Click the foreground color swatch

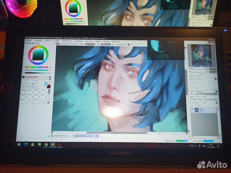46,84
